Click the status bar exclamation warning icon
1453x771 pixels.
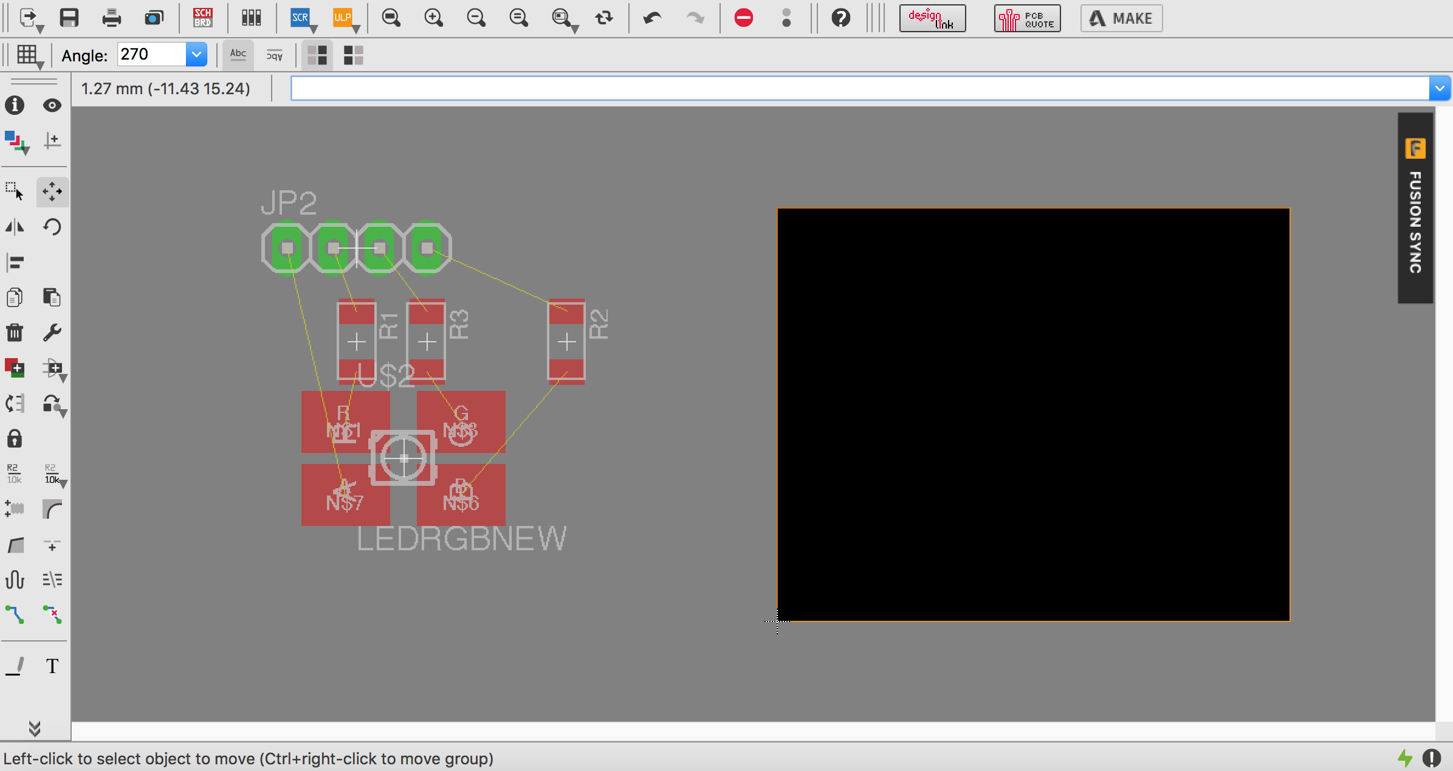tap(1432, 758)
